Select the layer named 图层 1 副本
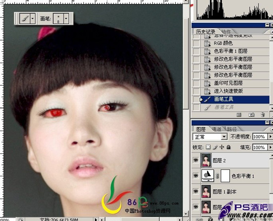273x221 pixels. pos(224,192)
